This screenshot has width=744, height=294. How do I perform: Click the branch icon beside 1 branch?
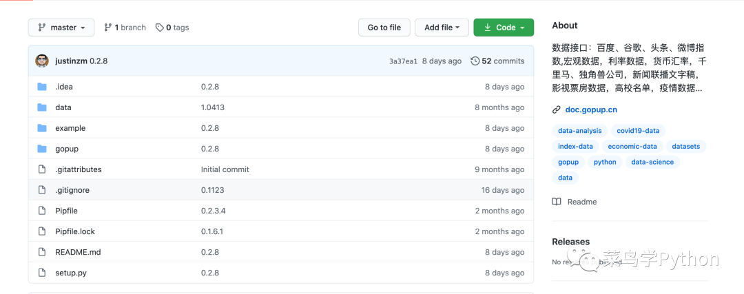(107, 28)
